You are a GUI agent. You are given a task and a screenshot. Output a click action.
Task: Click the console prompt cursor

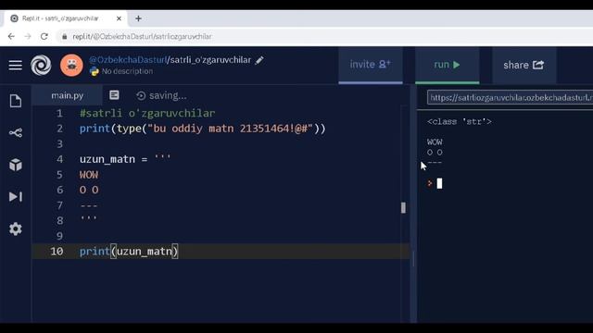(439, 183)
